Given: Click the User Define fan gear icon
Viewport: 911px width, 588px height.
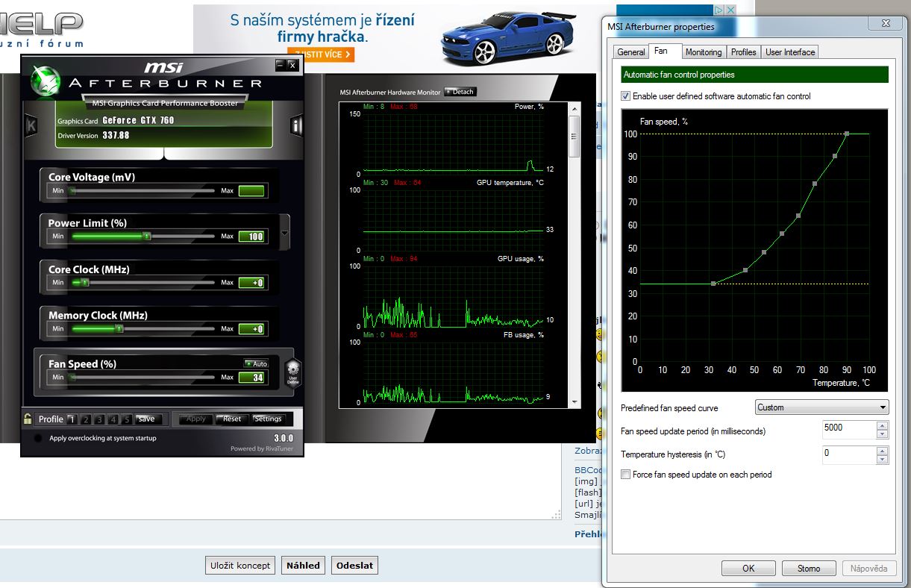Looking at the screenshot, I should (292, 372).
